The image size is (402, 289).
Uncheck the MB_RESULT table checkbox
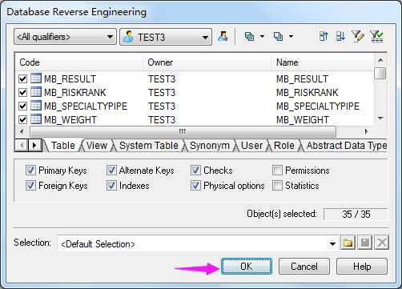pos(23,79)
